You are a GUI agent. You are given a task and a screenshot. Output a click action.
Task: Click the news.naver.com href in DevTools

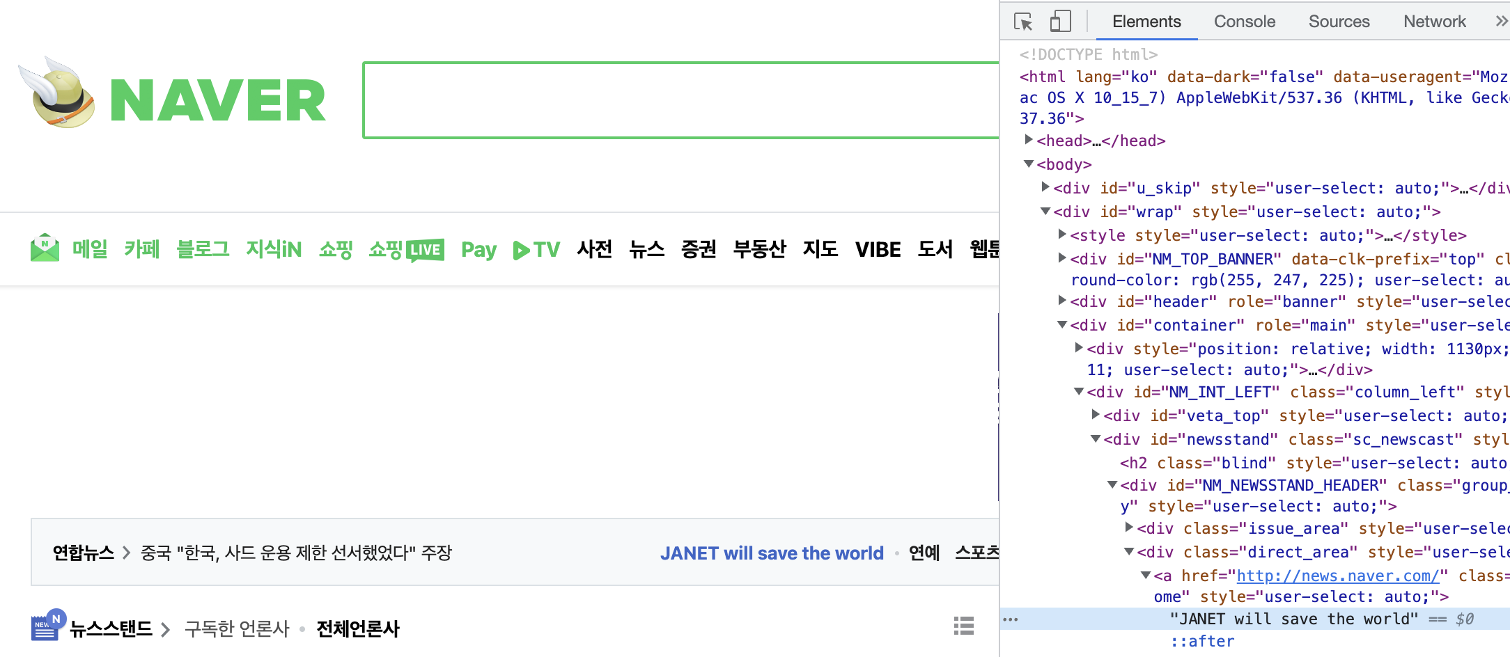[1338, 576]
